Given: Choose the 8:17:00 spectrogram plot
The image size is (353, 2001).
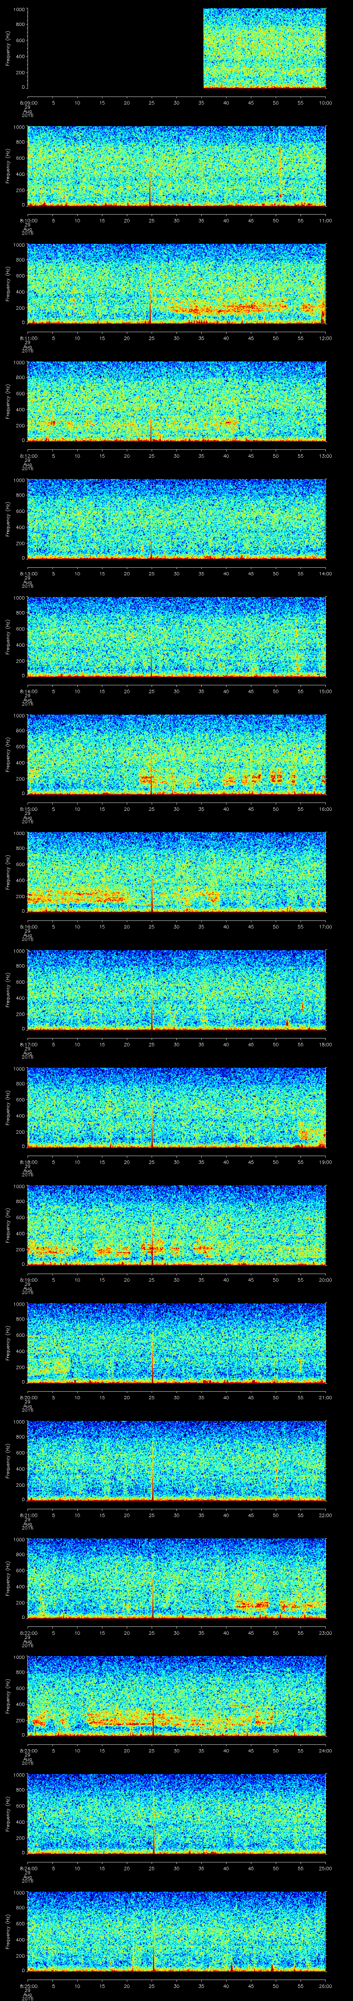Looking at the screenshot, I should [x=176, y=989].
